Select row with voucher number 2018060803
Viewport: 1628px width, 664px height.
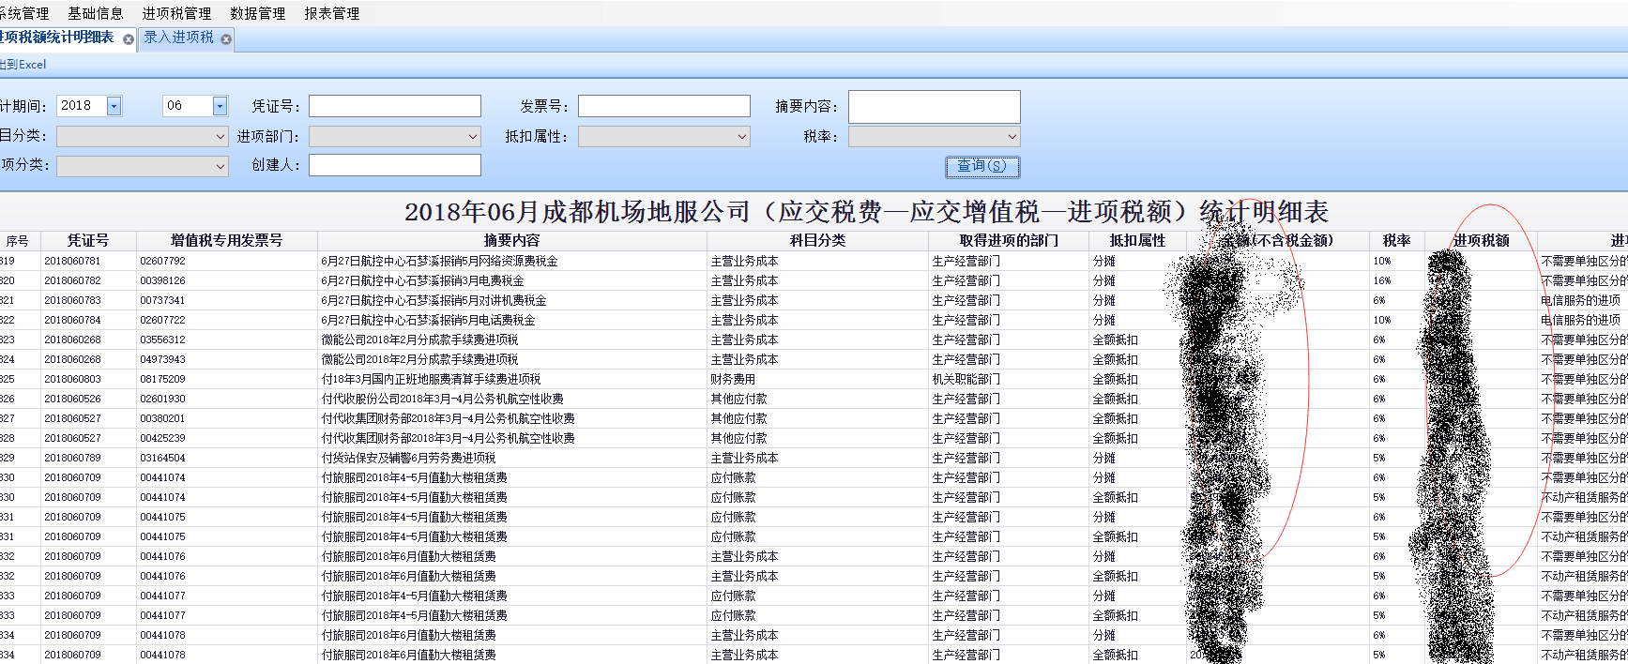pyautogui.click(x=72, y=379)
